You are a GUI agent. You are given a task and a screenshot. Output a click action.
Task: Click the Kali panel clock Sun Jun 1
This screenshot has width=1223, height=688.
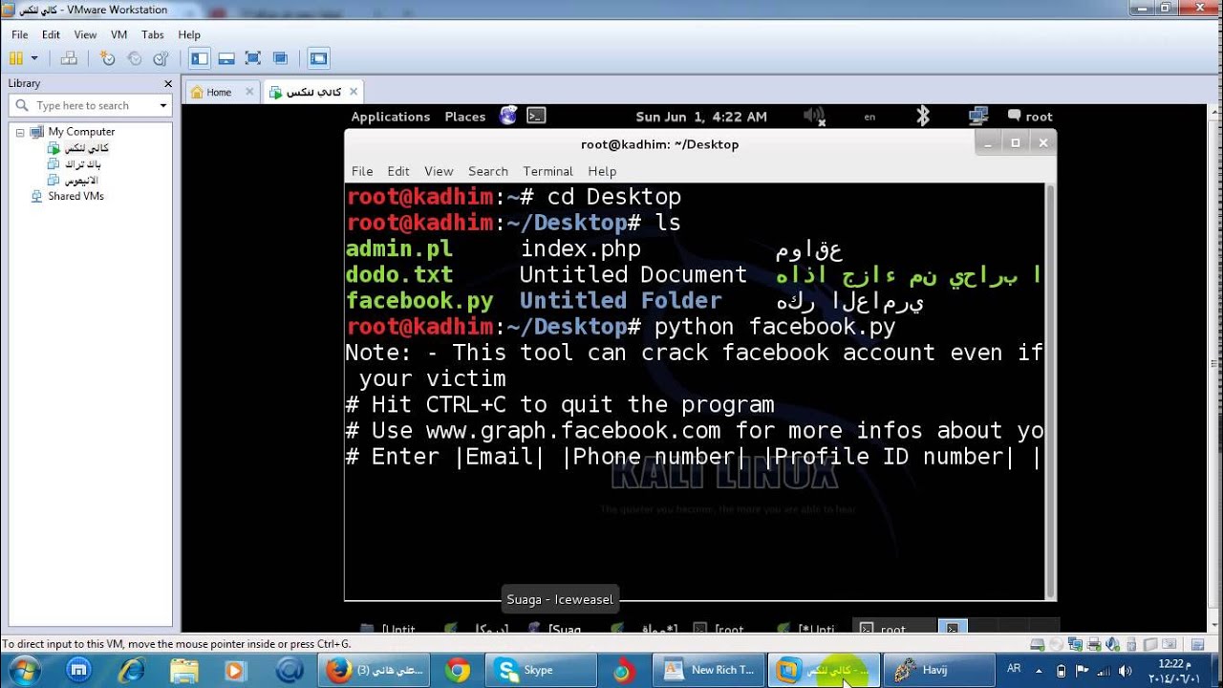tap(701, 117)
